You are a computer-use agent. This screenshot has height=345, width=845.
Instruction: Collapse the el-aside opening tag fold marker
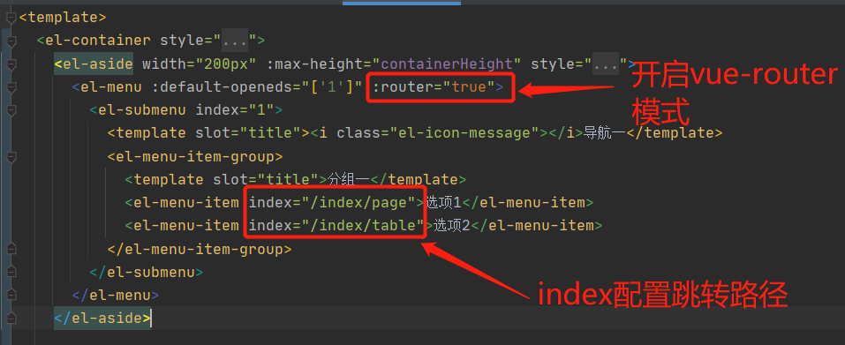(11, 64)
